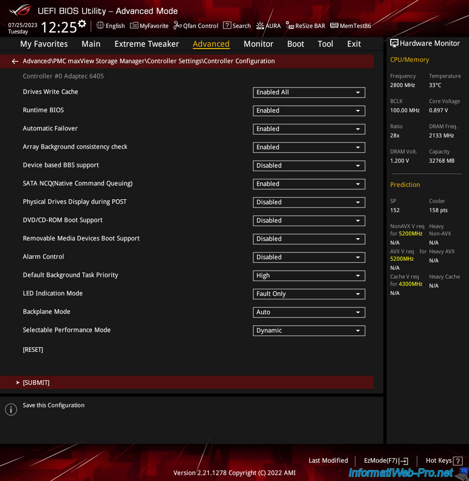Viewport: 469px width, 481px height.
Task: Toggle ReSize BAR icon
Action: pos(290,26)
